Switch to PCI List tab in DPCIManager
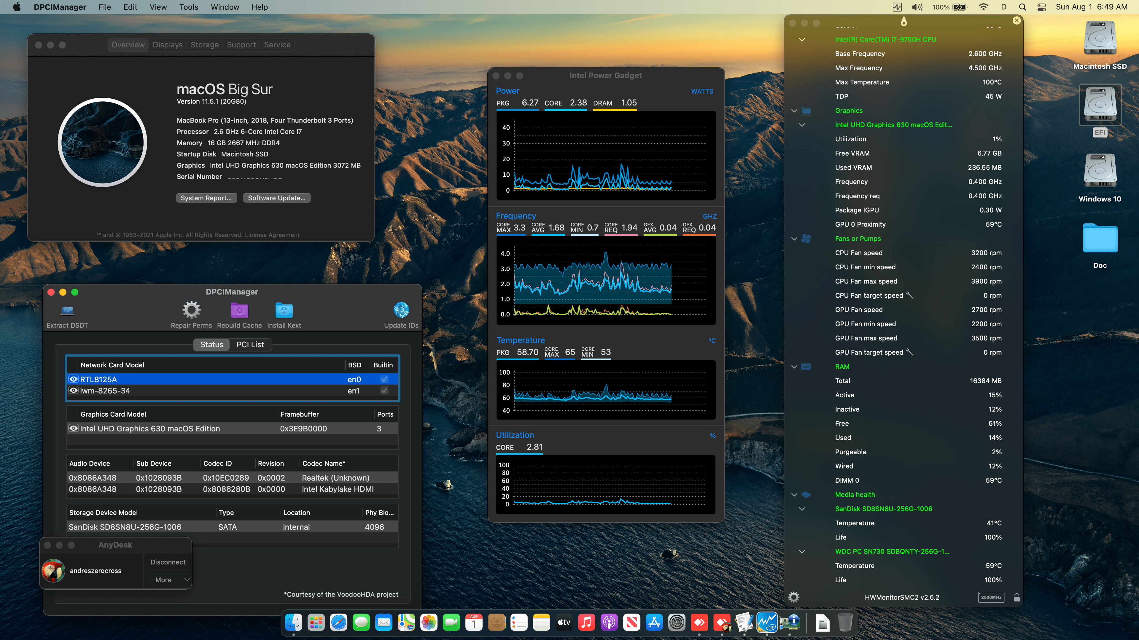Viewport: 1139px width, 640px height. [250, 345]
